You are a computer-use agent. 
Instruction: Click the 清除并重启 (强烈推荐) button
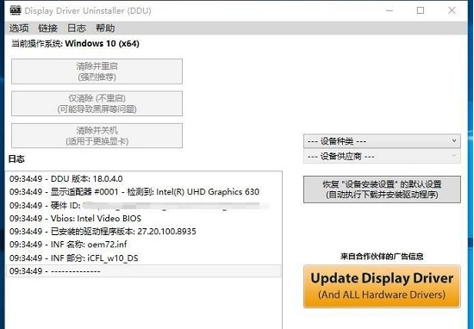tap(97, 71)
